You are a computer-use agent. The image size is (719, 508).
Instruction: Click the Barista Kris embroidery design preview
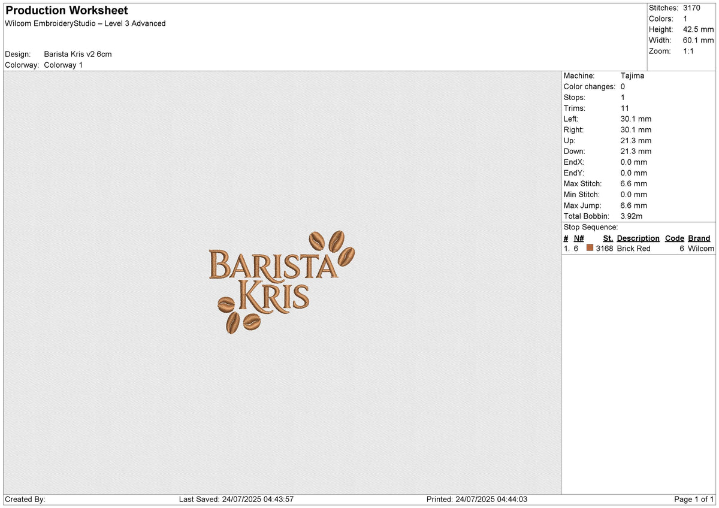click(282, 282)
